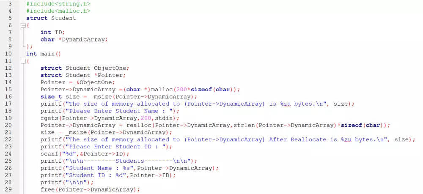Click the 'int main()' line

tap(44, 54)
